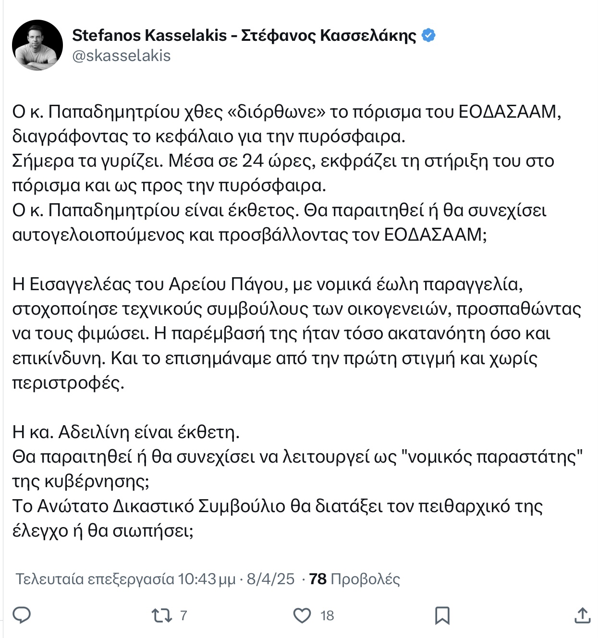The image size is (599, 638).
Task: Bookmark this post with the bookmark icon
Action: coord(442,615)
